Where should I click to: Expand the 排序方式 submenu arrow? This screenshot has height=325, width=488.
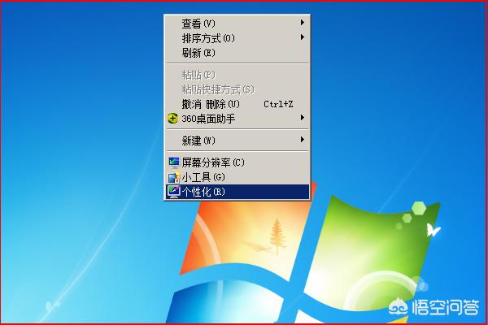point(303,37)
